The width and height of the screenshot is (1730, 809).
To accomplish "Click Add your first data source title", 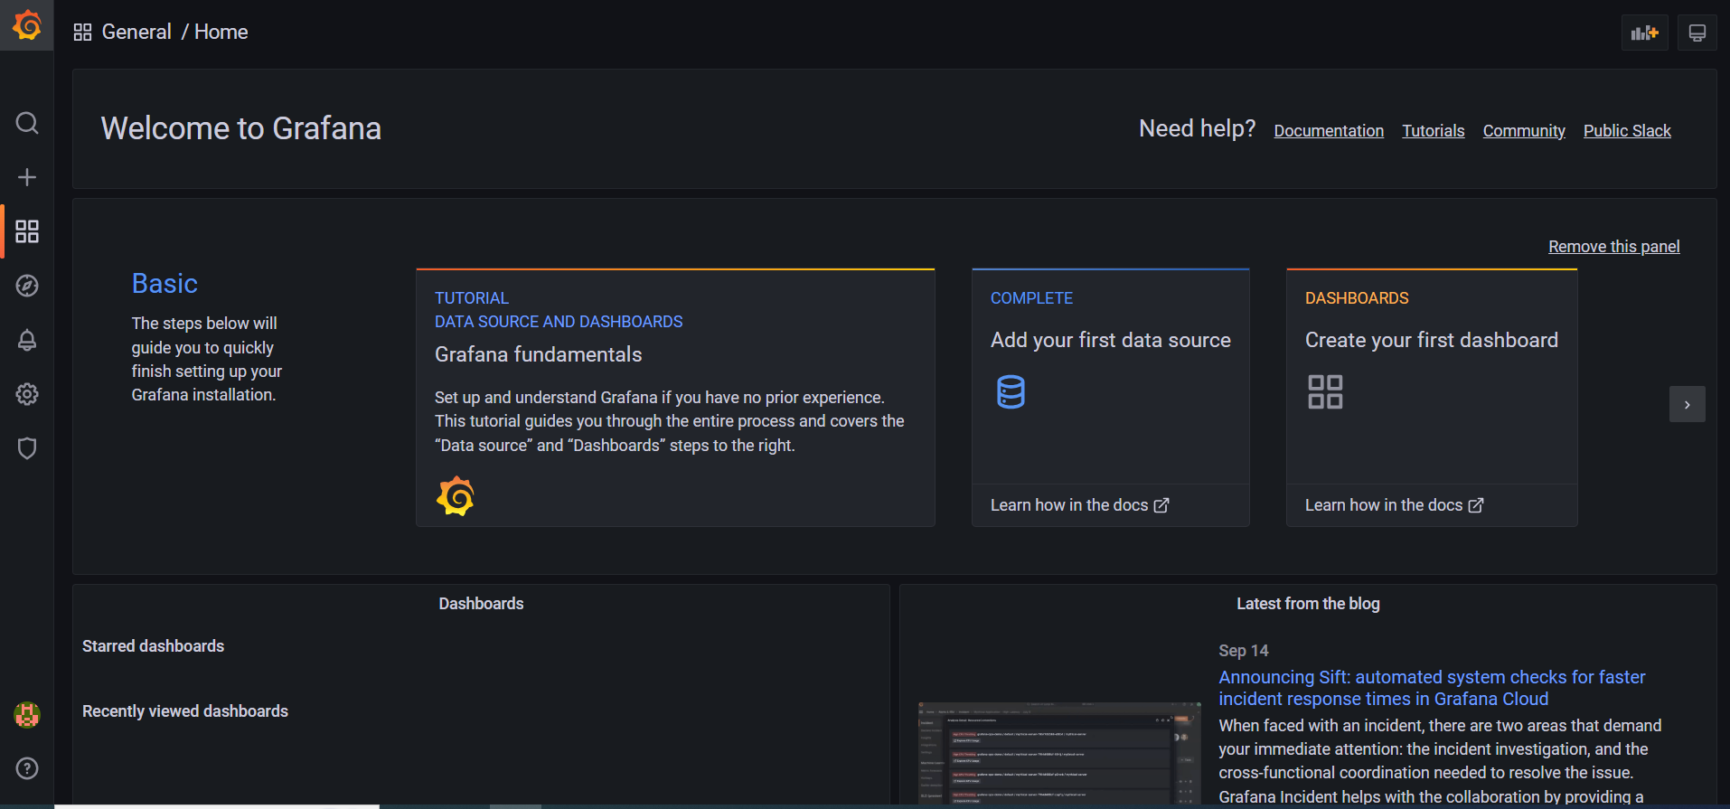I will pos(1111,340).
